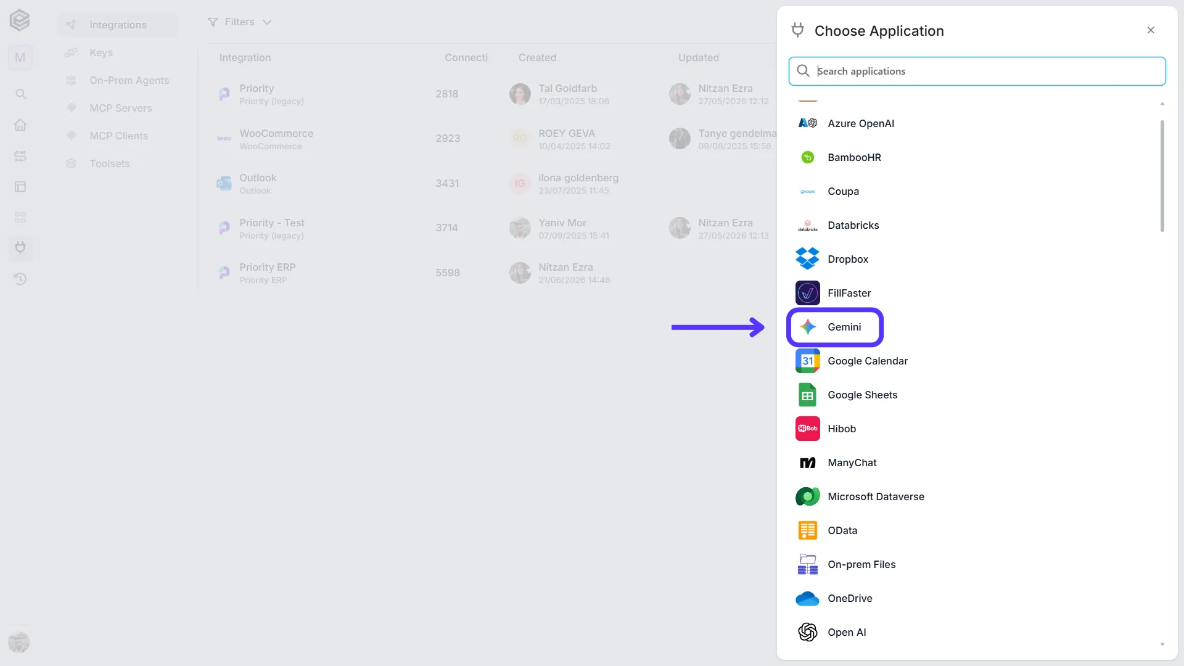
Task: Open the WooCommerce integration row
Action: 487,139
